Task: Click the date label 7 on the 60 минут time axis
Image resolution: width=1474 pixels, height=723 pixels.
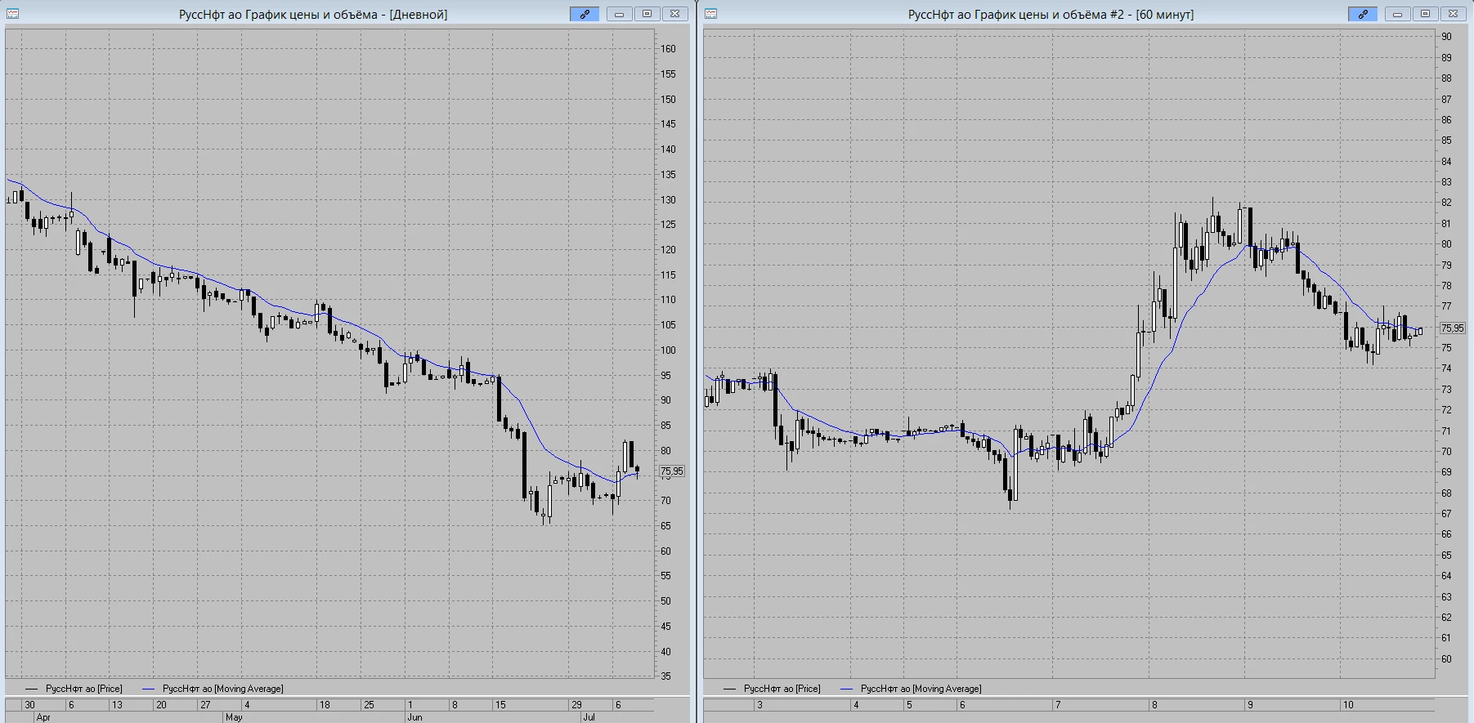Action: [1058, 705]
